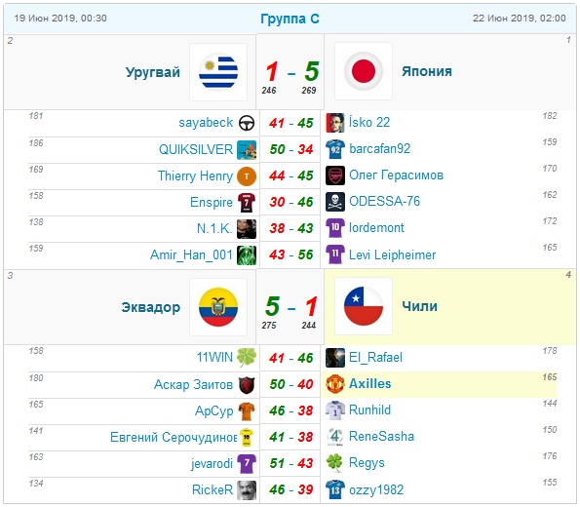Click 11WIN's four-leaf clover avatar

click(x=247, y=358)
